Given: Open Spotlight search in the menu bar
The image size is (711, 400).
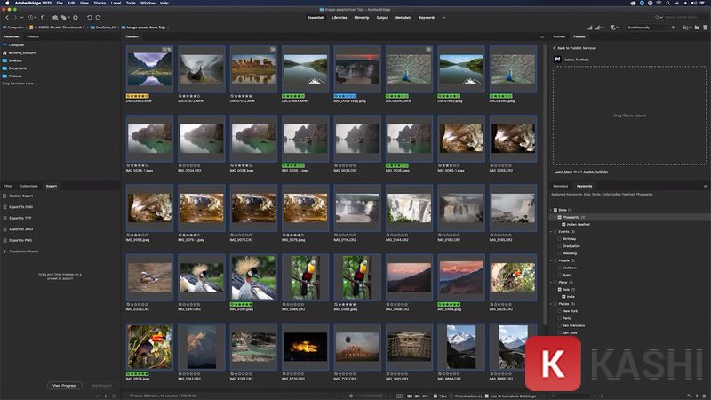Looking at the screenshot, I should pos(668,3).
